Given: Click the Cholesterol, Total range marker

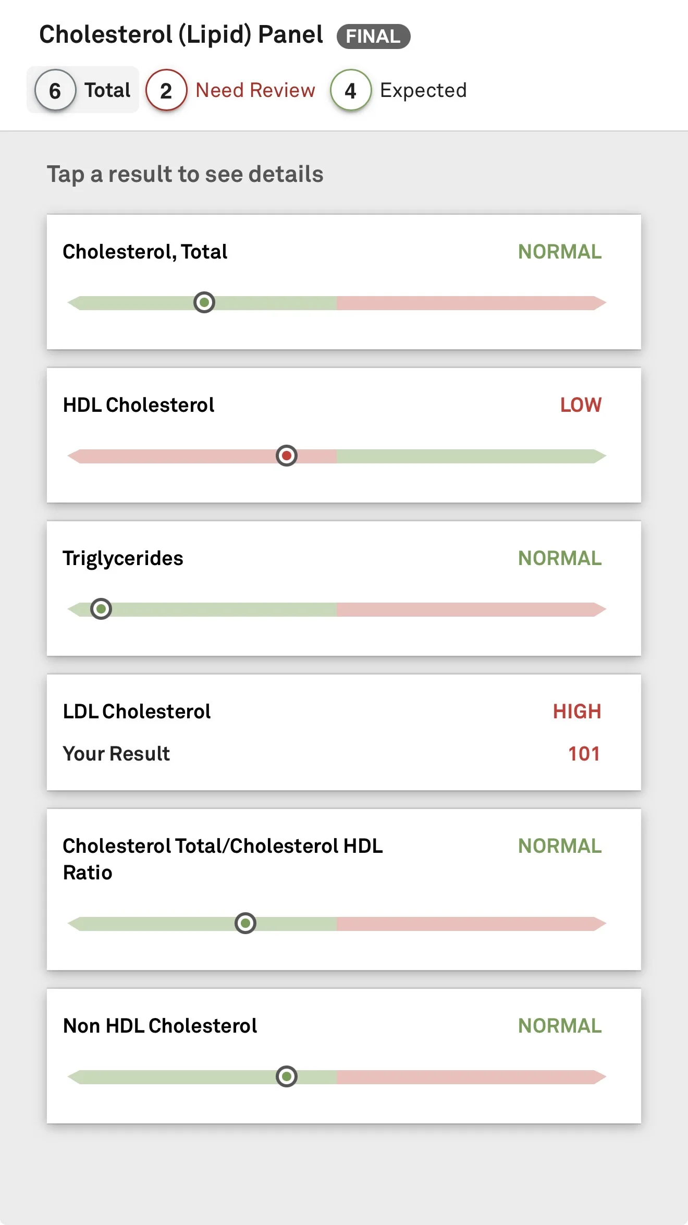Looking at the screenshot, I should pyautogui.click(x=204, y=302).
